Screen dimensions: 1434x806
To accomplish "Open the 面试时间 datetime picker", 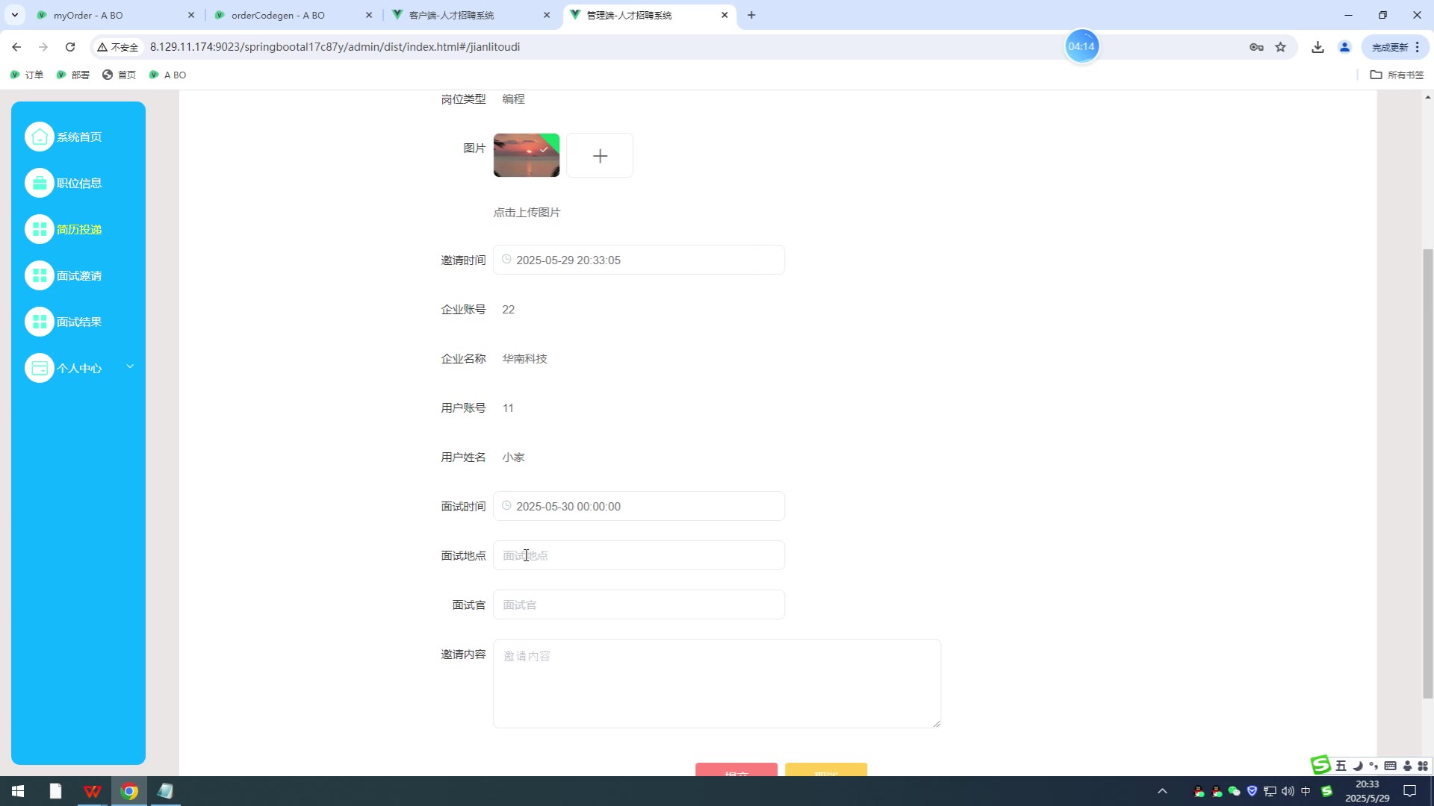I will [639, 506].
